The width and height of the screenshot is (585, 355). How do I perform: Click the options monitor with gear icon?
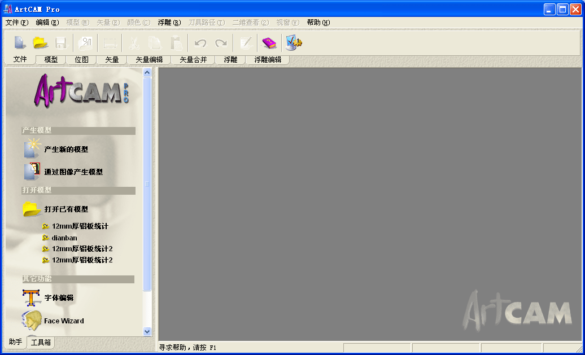294,43
